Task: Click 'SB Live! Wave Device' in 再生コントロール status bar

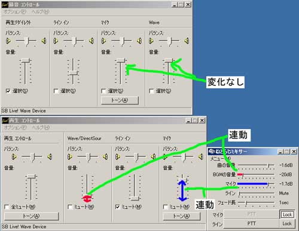Action: tap(24, 227)
